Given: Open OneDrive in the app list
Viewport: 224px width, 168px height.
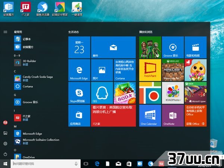Looking at the screenshot, I should click(x=24, y=157).
